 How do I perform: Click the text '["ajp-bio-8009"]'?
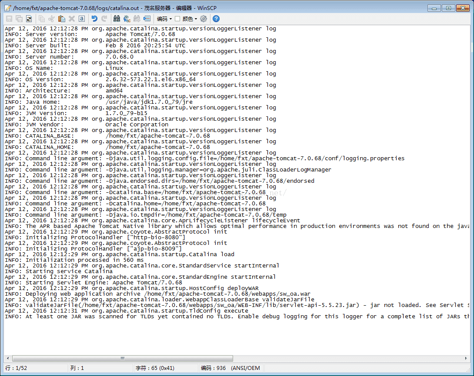click(x=154, y=249)
